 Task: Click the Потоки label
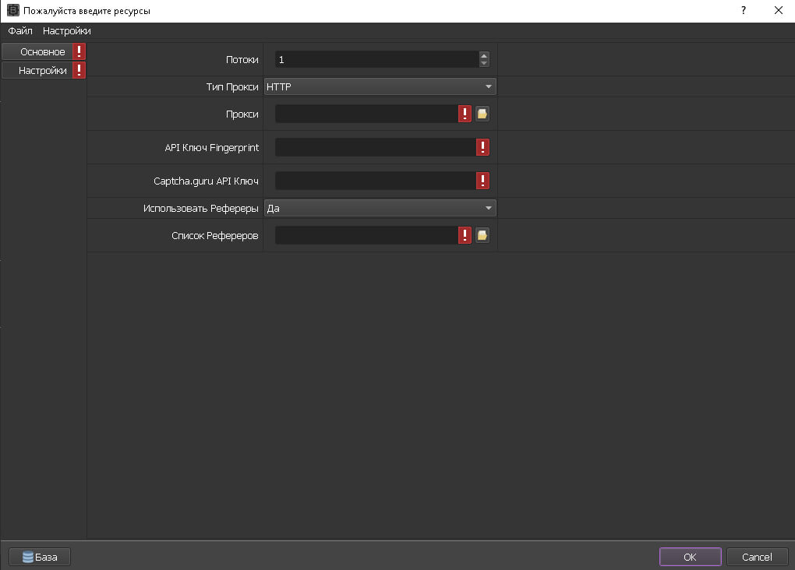tap(242, 60)
